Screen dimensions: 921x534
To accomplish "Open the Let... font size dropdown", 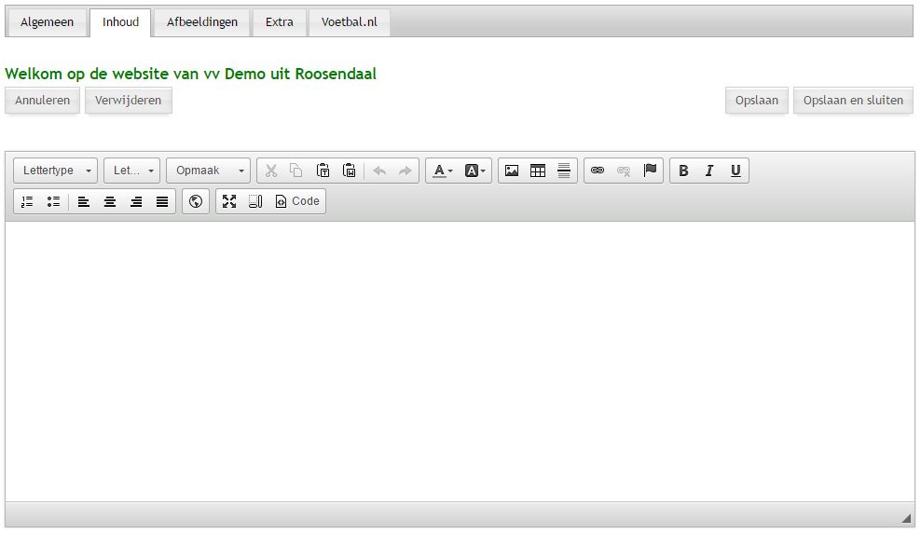I will point(132,171).
